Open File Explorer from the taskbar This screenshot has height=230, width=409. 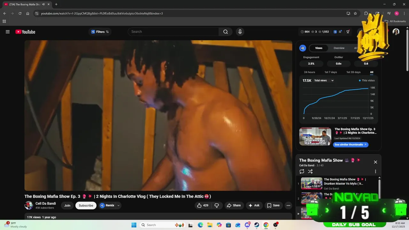[210, 225]
